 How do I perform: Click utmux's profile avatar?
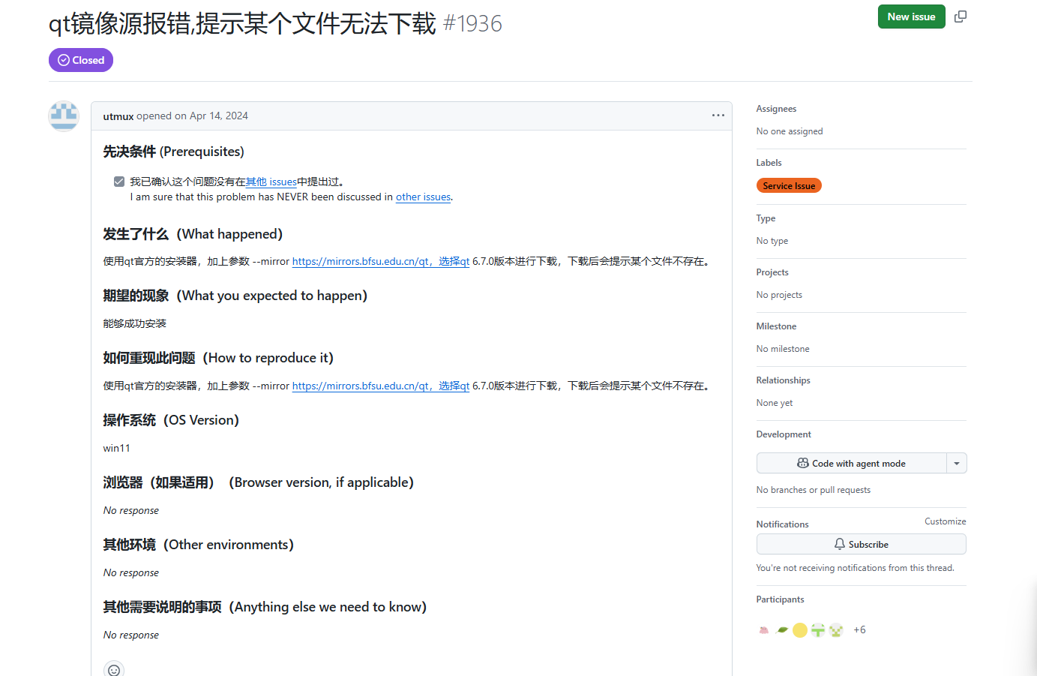pos(64,116)
